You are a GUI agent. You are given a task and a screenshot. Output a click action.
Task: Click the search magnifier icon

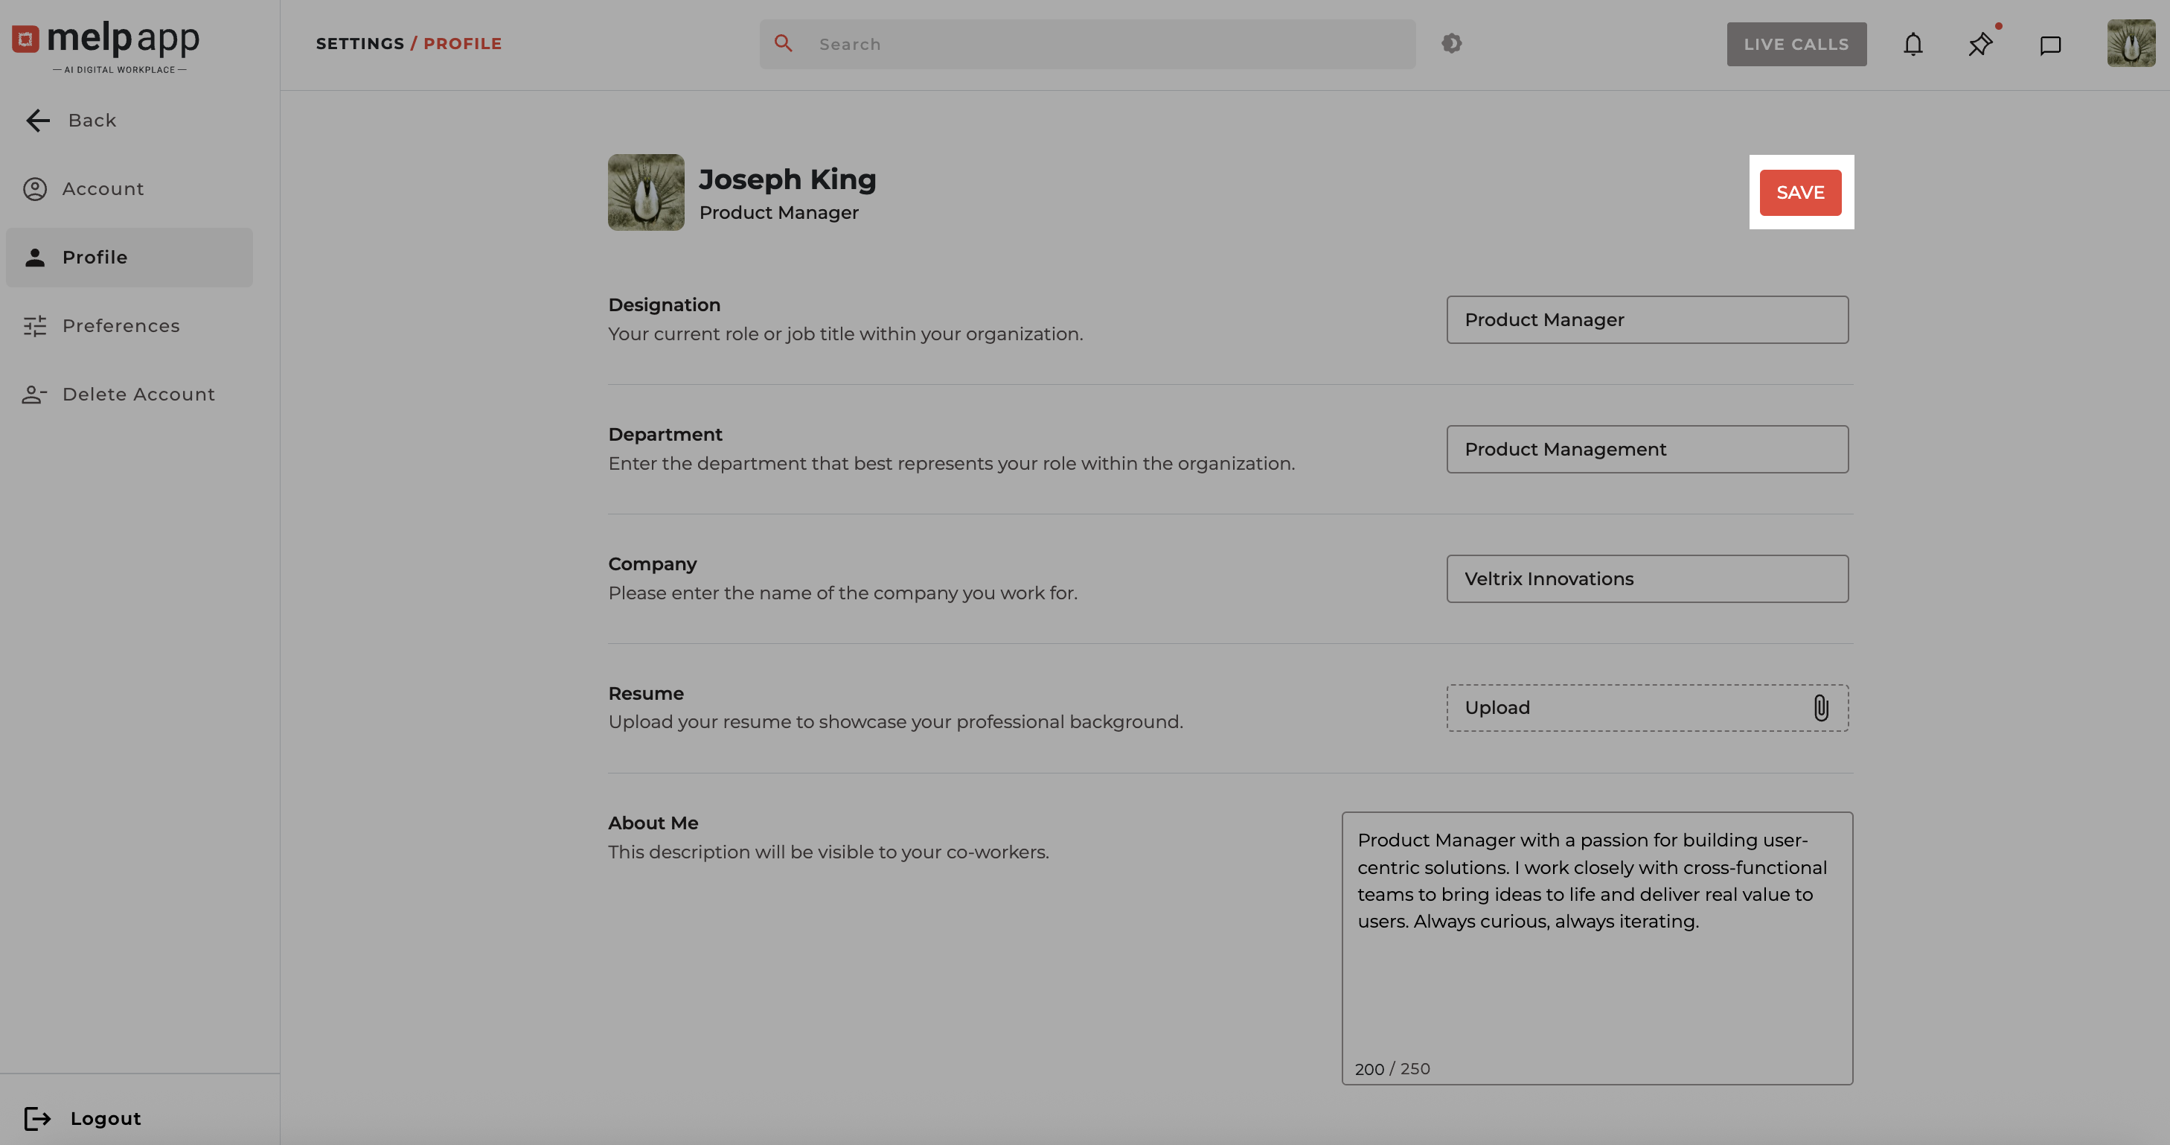(x=783, y=43)
